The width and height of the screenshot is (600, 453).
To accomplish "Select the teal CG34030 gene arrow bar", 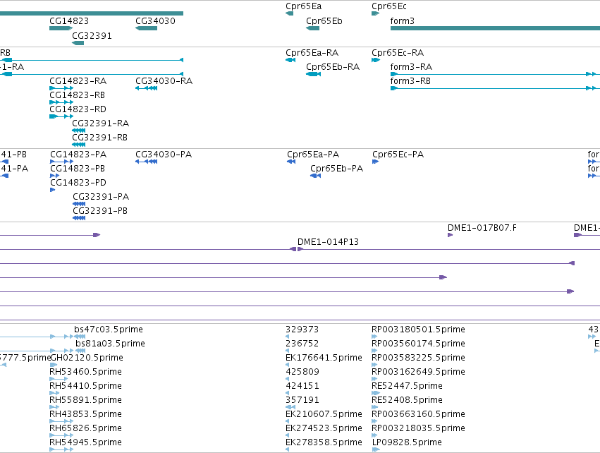I will [146, 28].
